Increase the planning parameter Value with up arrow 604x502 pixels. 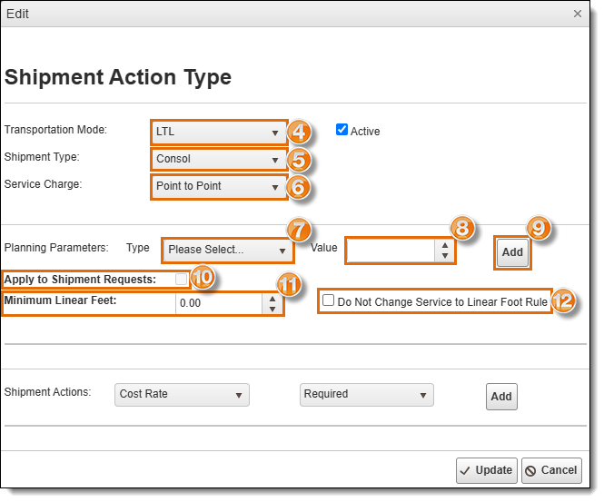point(445,245)
